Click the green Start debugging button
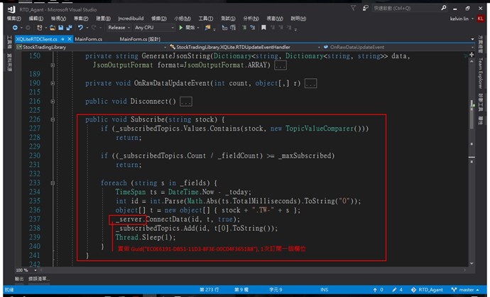 click(x=180, y=28)
